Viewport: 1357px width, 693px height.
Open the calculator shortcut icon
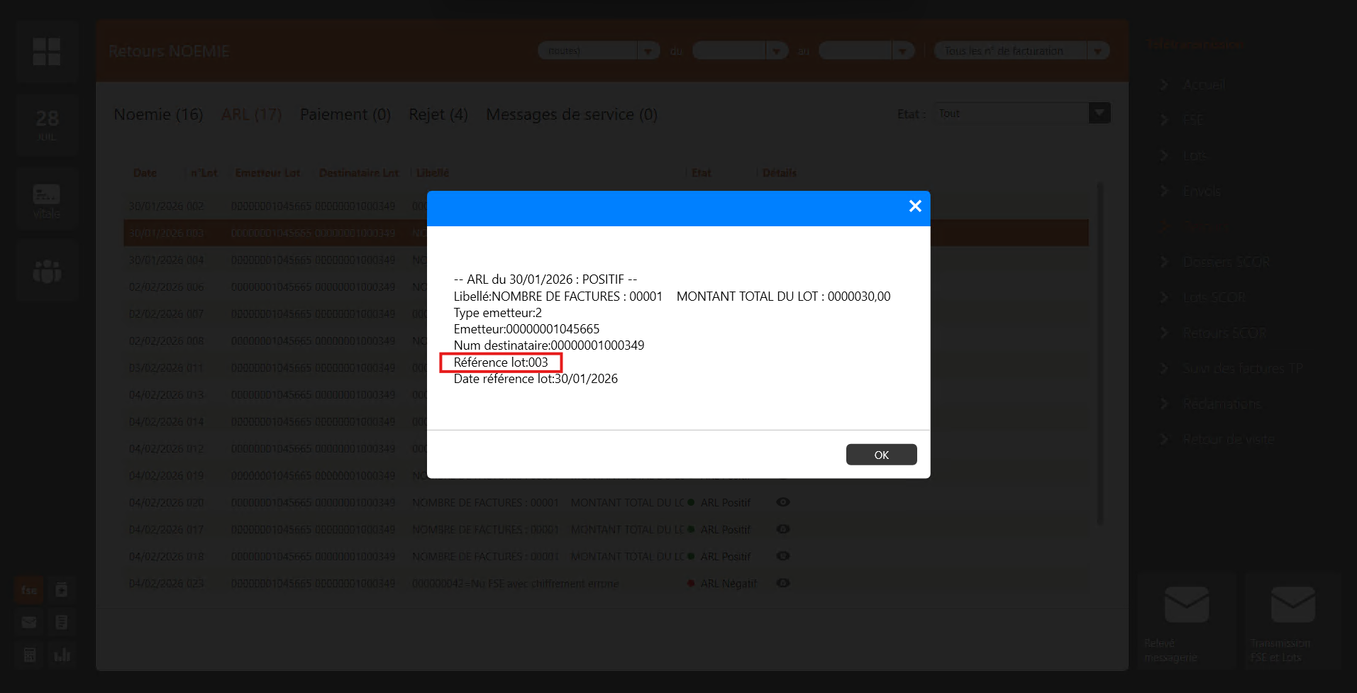pos(29,655)
